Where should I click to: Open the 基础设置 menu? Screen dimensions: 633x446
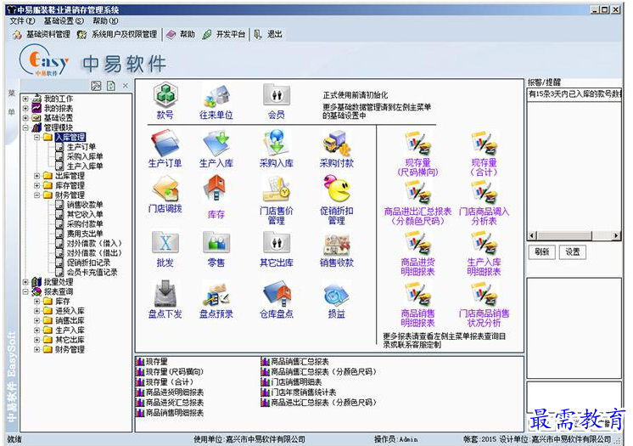pos(64,20)
